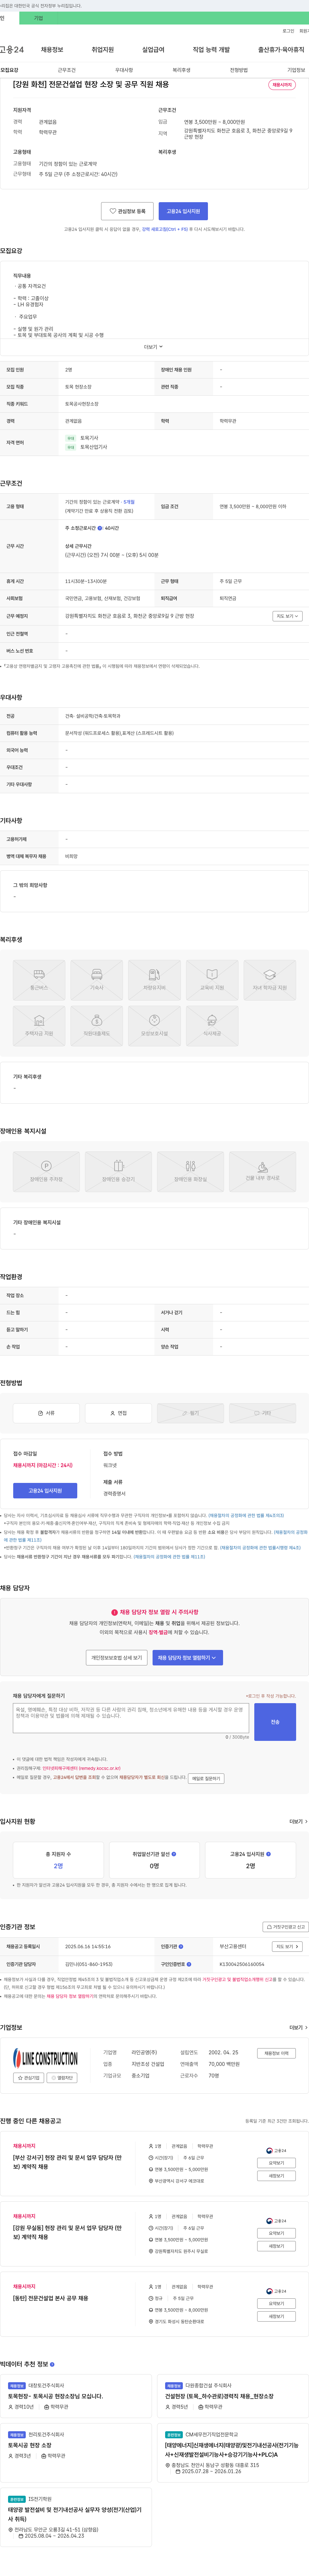Click the 건물 내부 경사로 icon
309x2576 pixels.
263,1172
